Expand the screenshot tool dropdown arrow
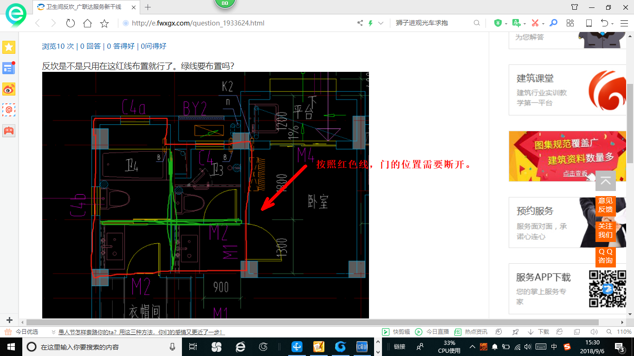This screenshot has width=634, height=356. coord(543,24)
